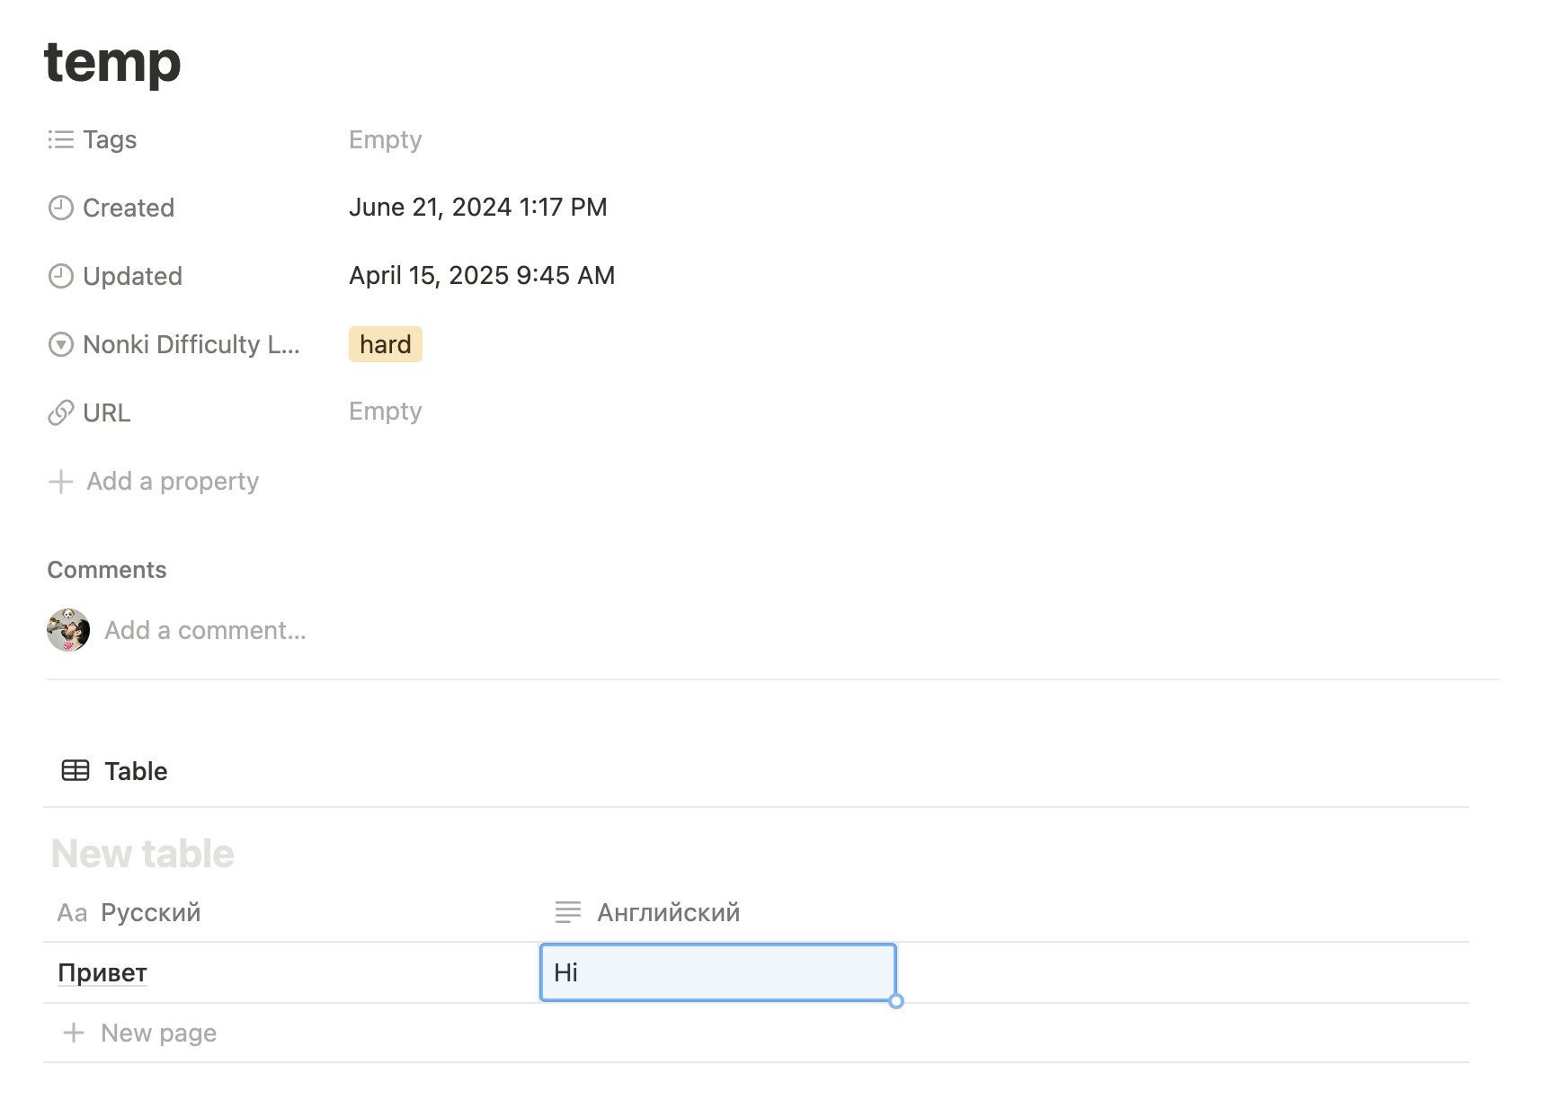The width and height of the screenshot is (1557, 1109).
Task: Click the text icon on Английский column
Action: point(568,912)
